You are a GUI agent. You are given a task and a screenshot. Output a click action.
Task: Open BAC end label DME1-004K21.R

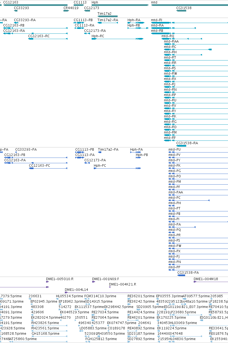123,284
